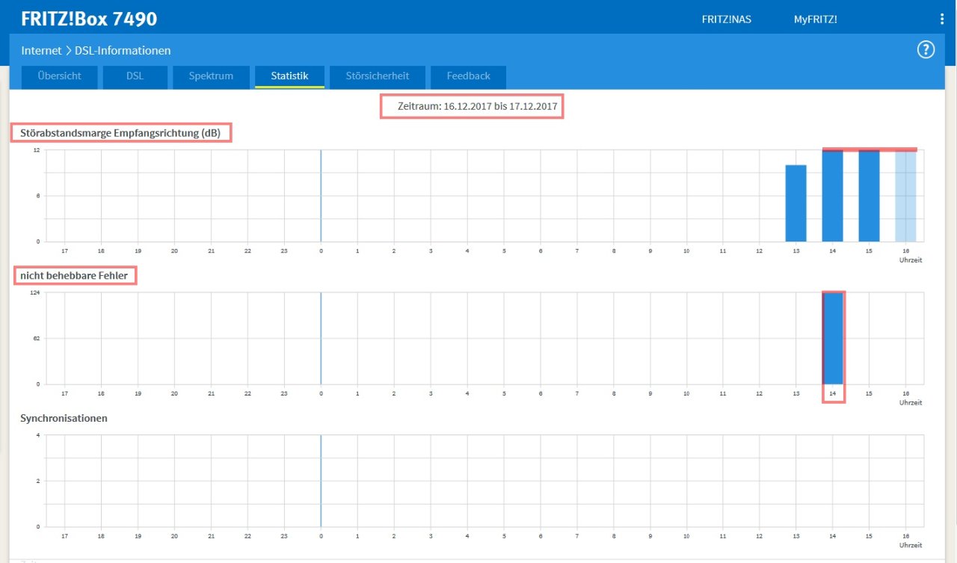
Task: Click the Zeitraum date range text
Action: point(472,107)
